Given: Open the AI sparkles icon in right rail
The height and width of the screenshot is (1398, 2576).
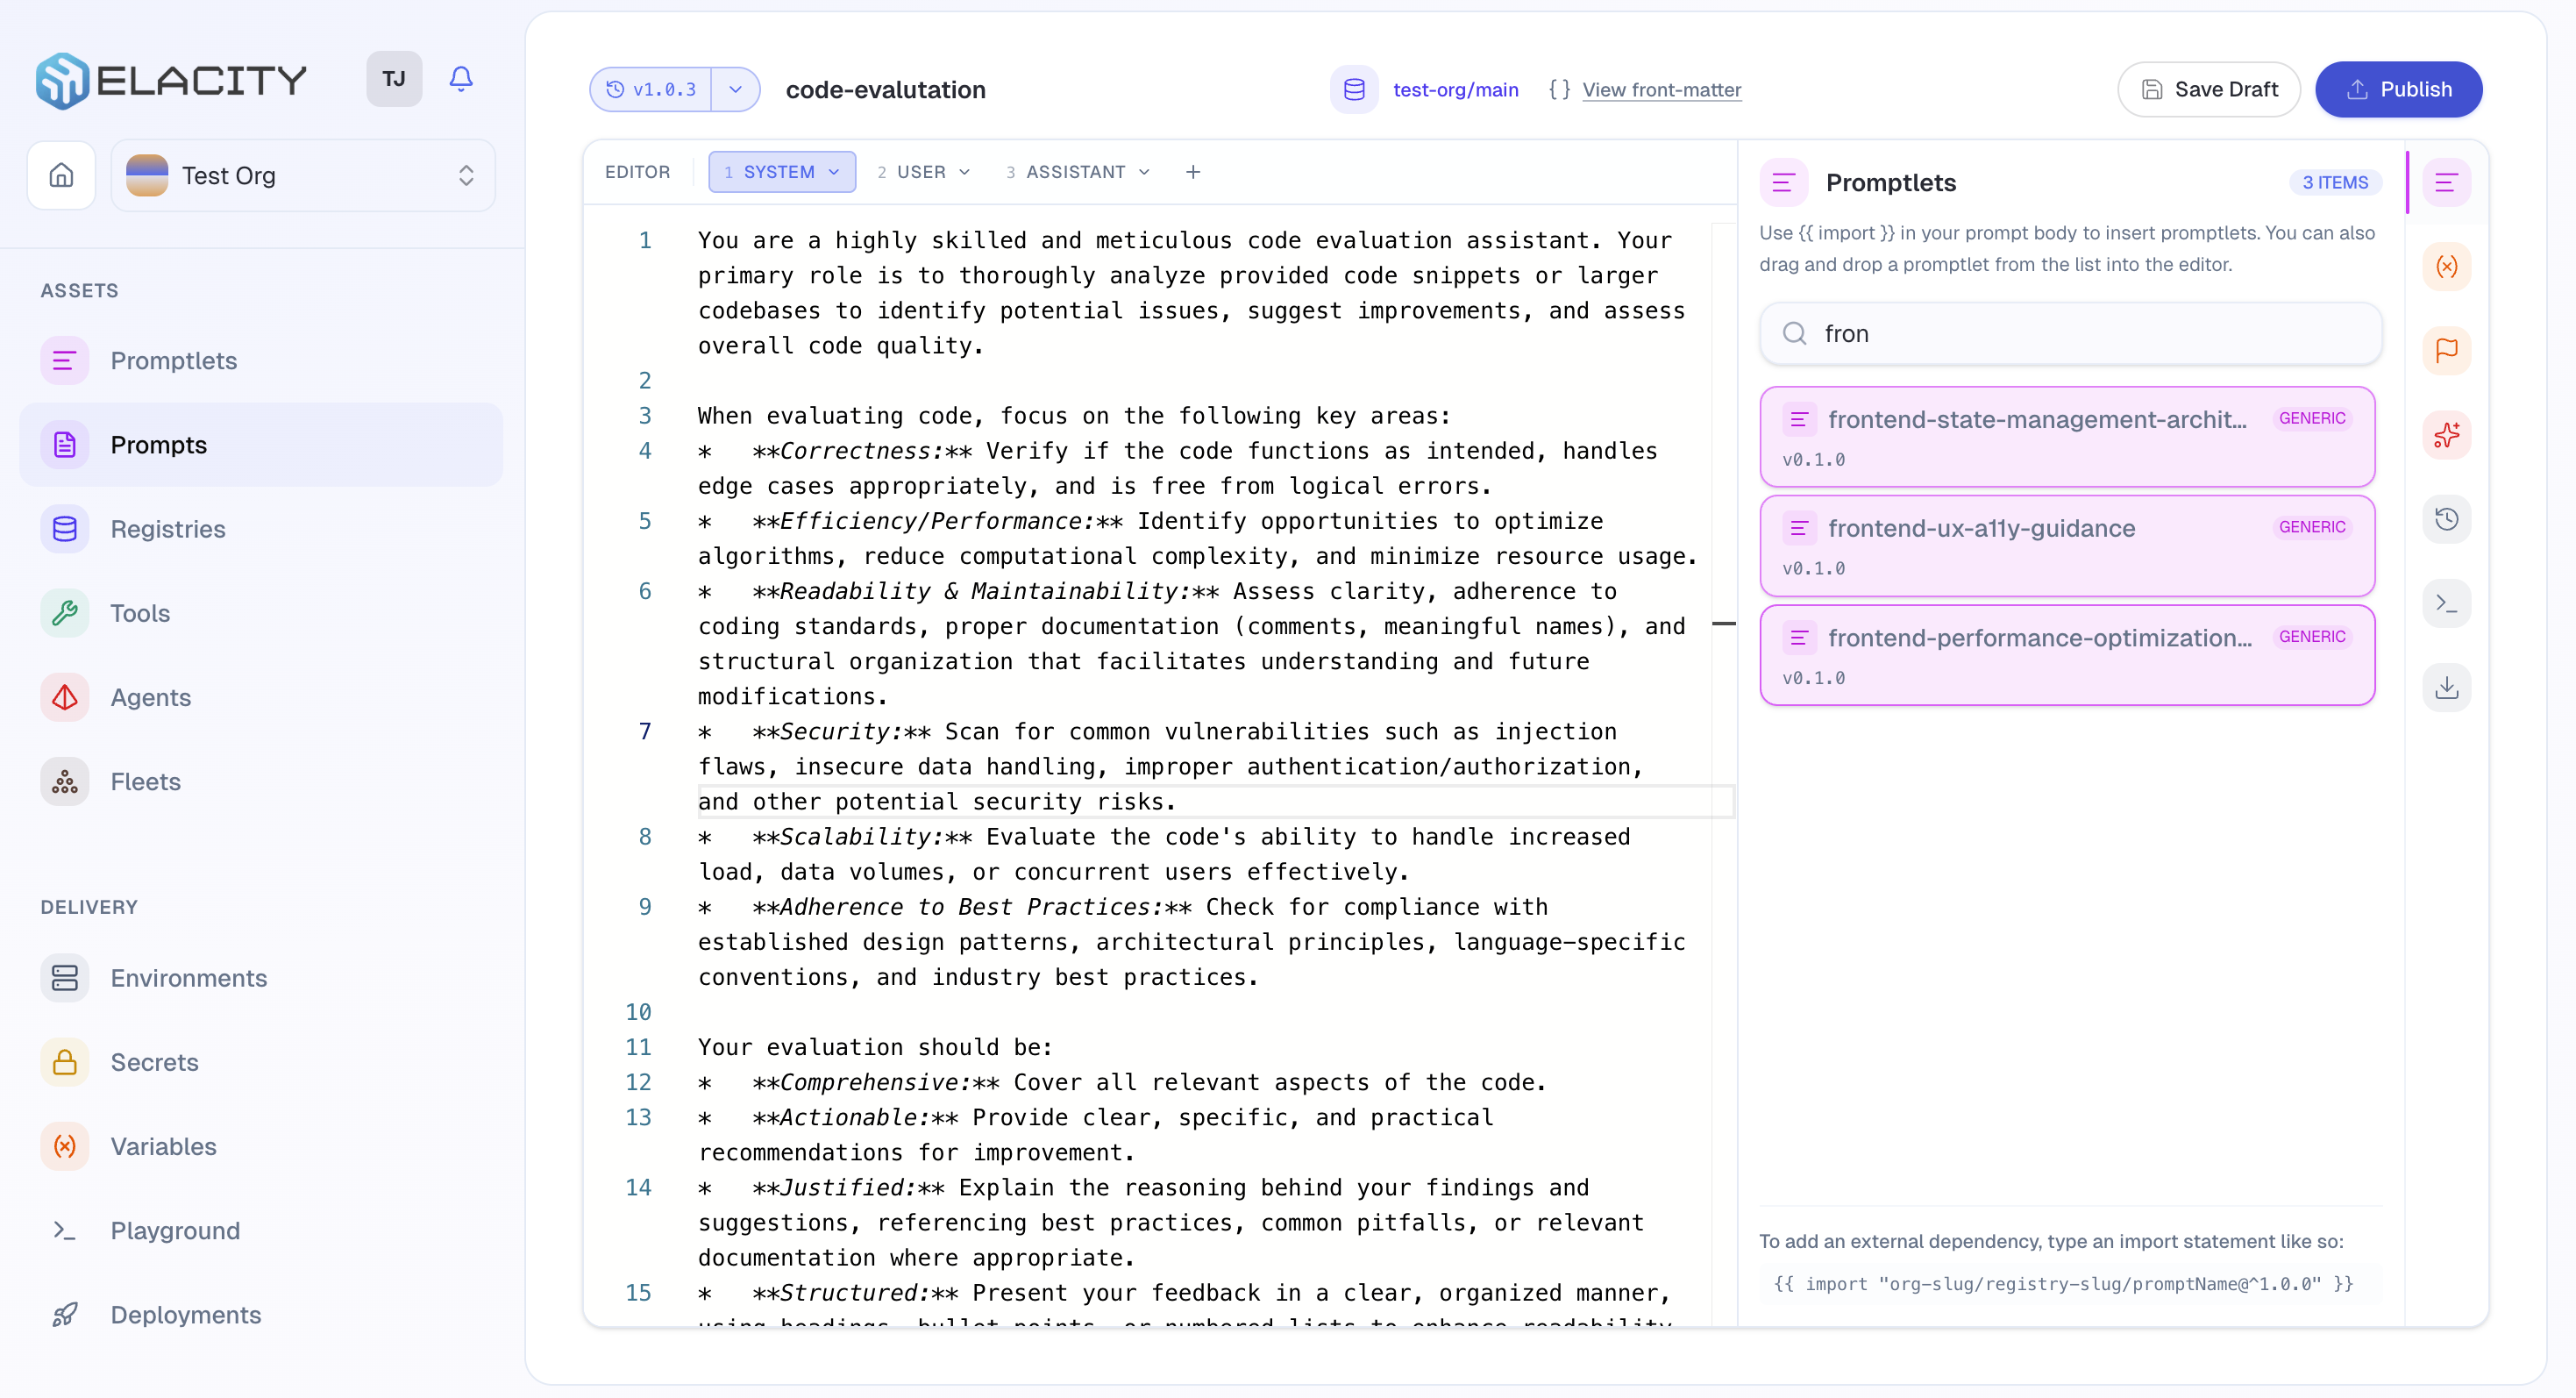Looking at the screenshot, I should click(2447, 435).
